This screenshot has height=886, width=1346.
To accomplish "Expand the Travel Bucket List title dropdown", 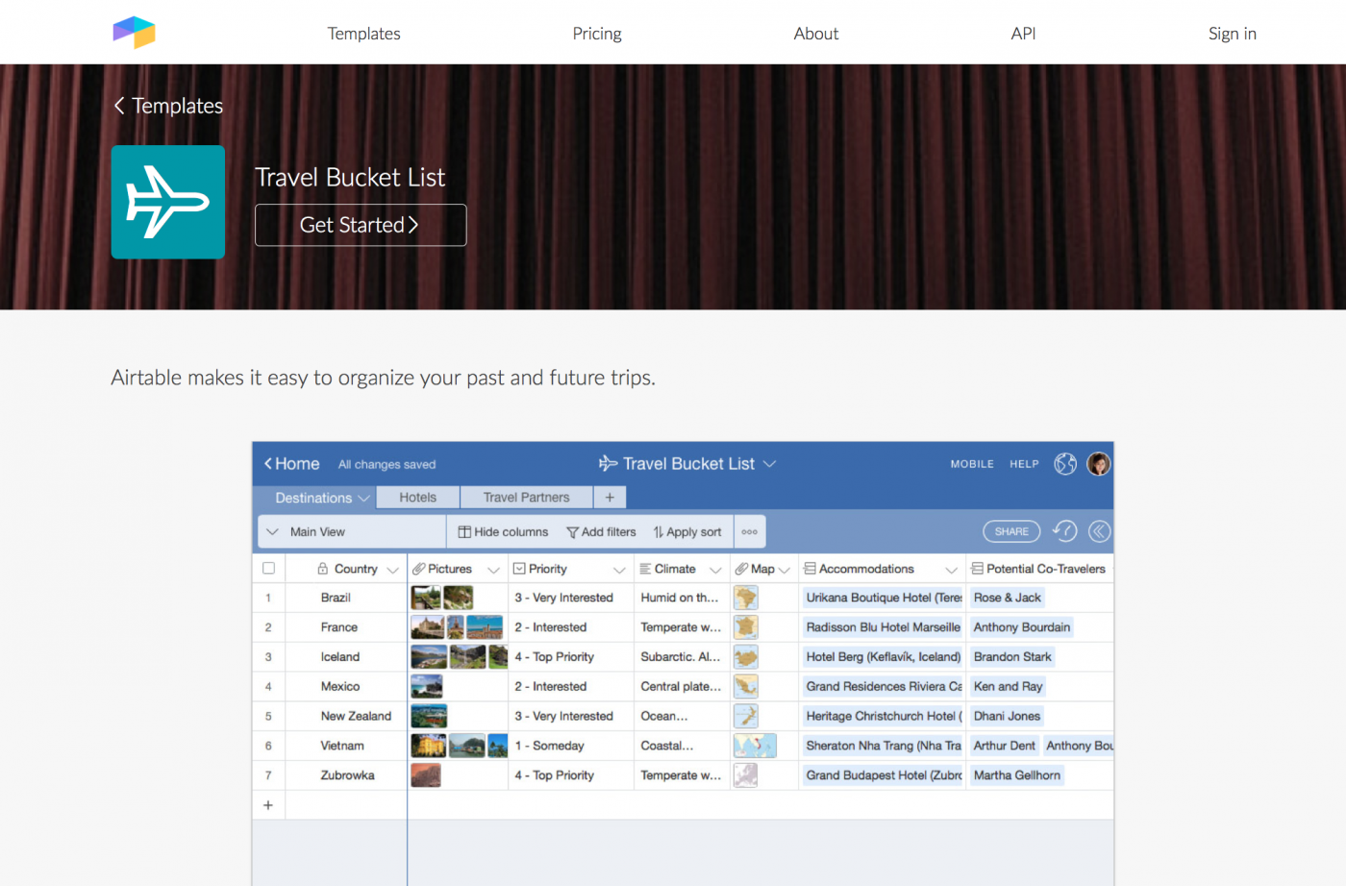I will [x=769, y=464].
